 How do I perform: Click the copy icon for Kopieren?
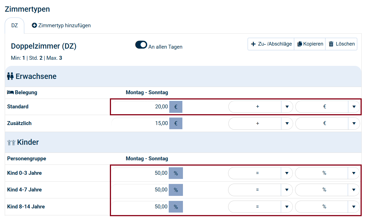pyautogui.click(x=300, y=44)
